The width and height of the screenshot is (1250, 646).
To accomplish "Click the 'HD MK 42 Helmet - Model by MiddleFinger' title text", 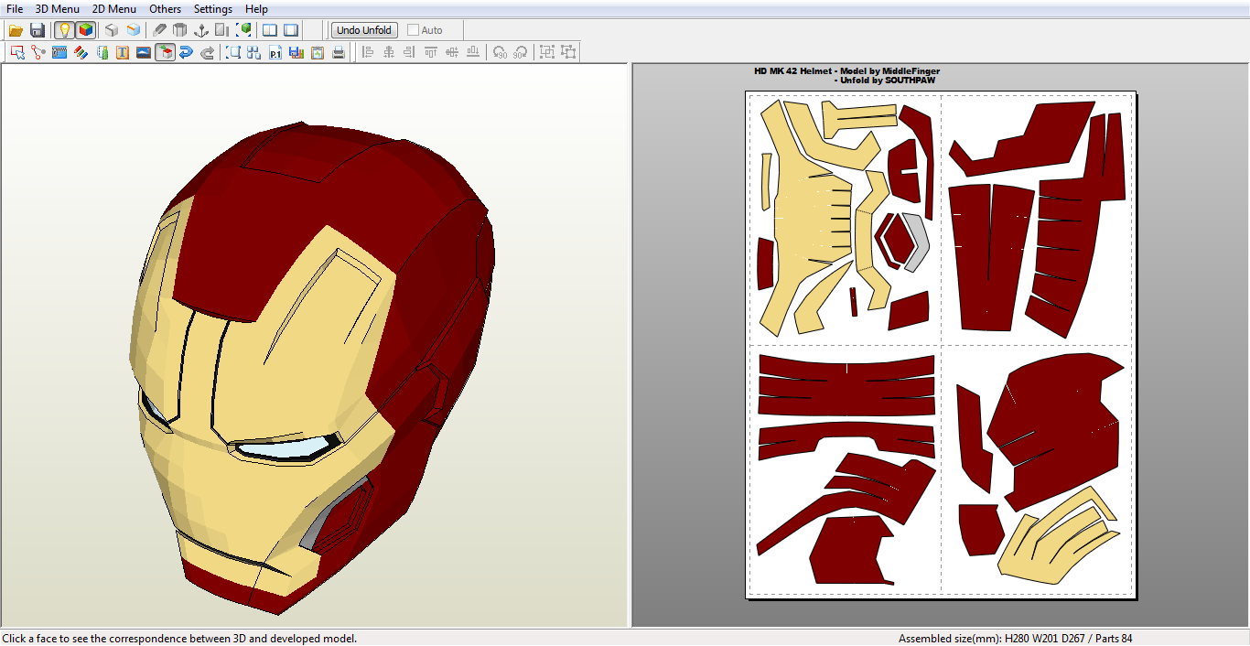I will pos(846,70).
